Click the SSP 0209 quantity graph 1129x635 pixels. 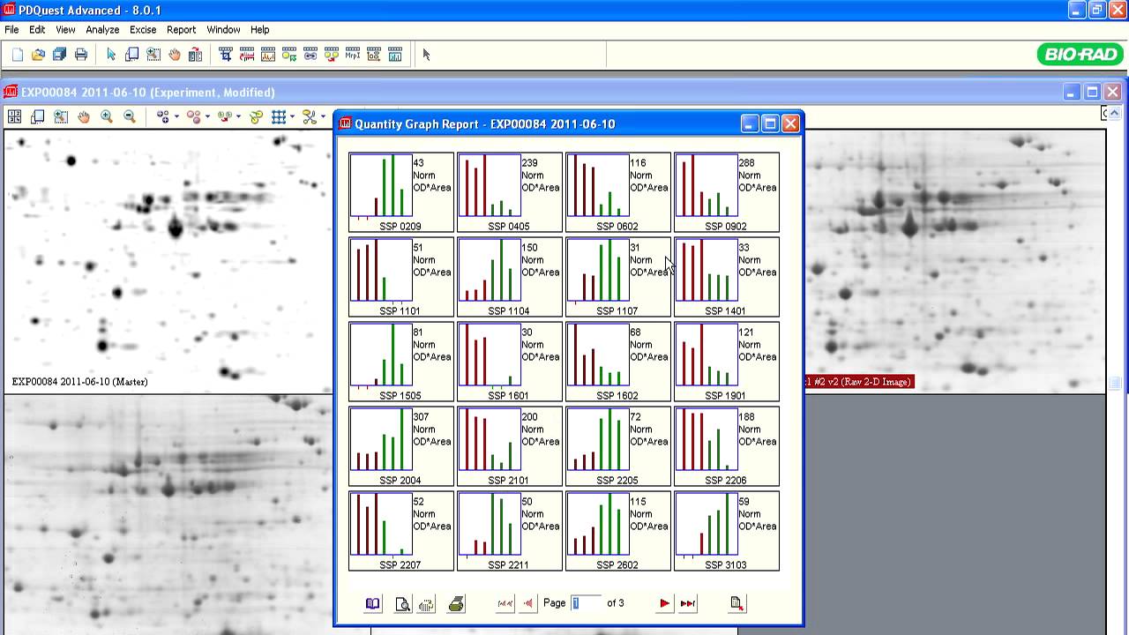pos(401,192)
